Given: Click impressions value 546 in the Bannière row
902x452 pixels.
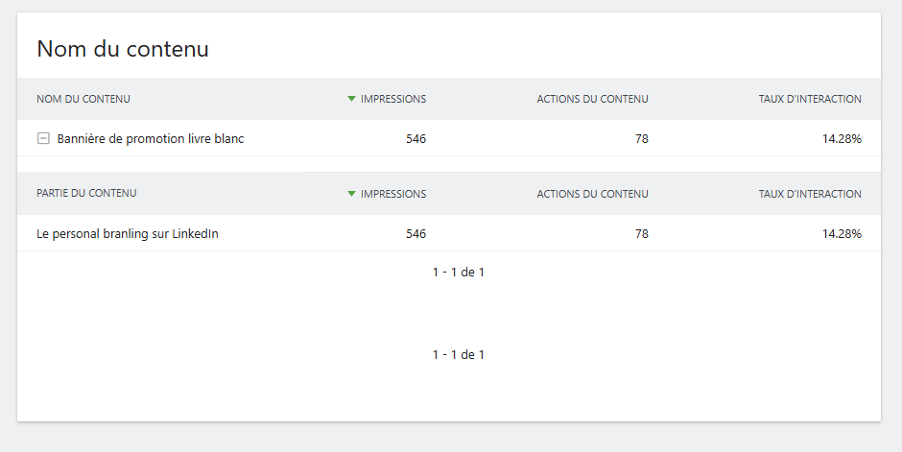Looking at the screenshot, I should pyautogui.click(x=415, y=138).
